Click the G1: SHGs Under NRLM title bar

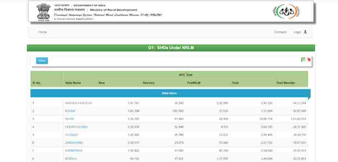point(171,48)
